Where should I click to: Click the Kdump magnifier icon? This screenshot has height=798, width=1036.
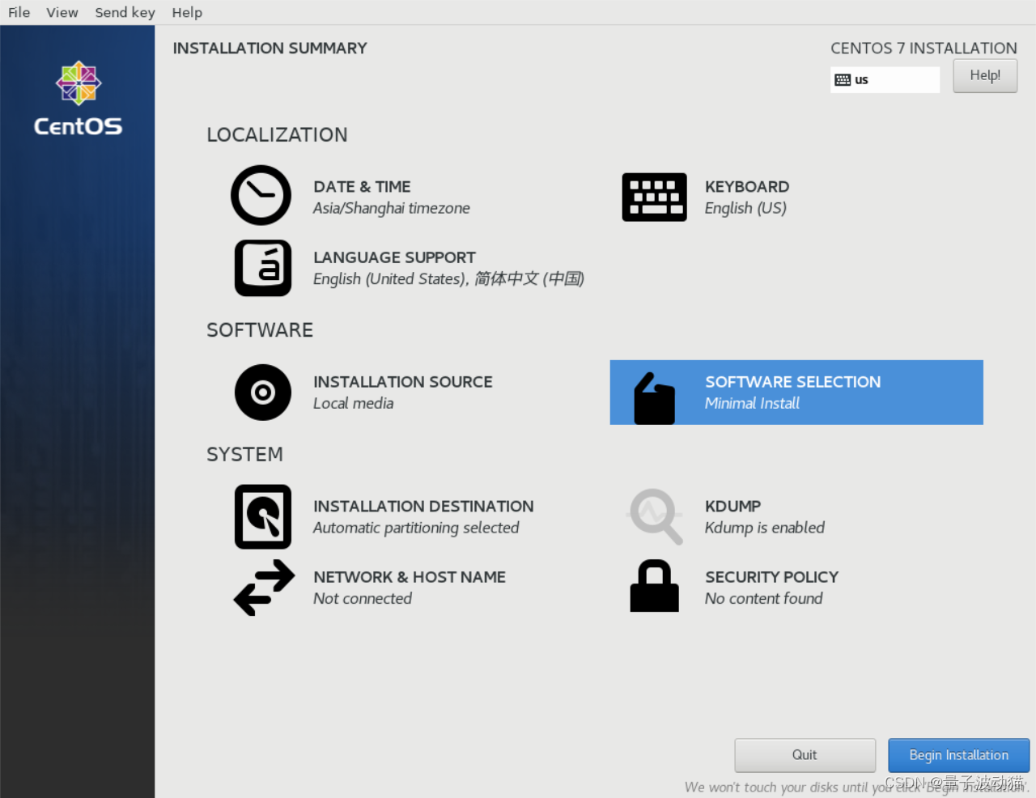[655, 516]
